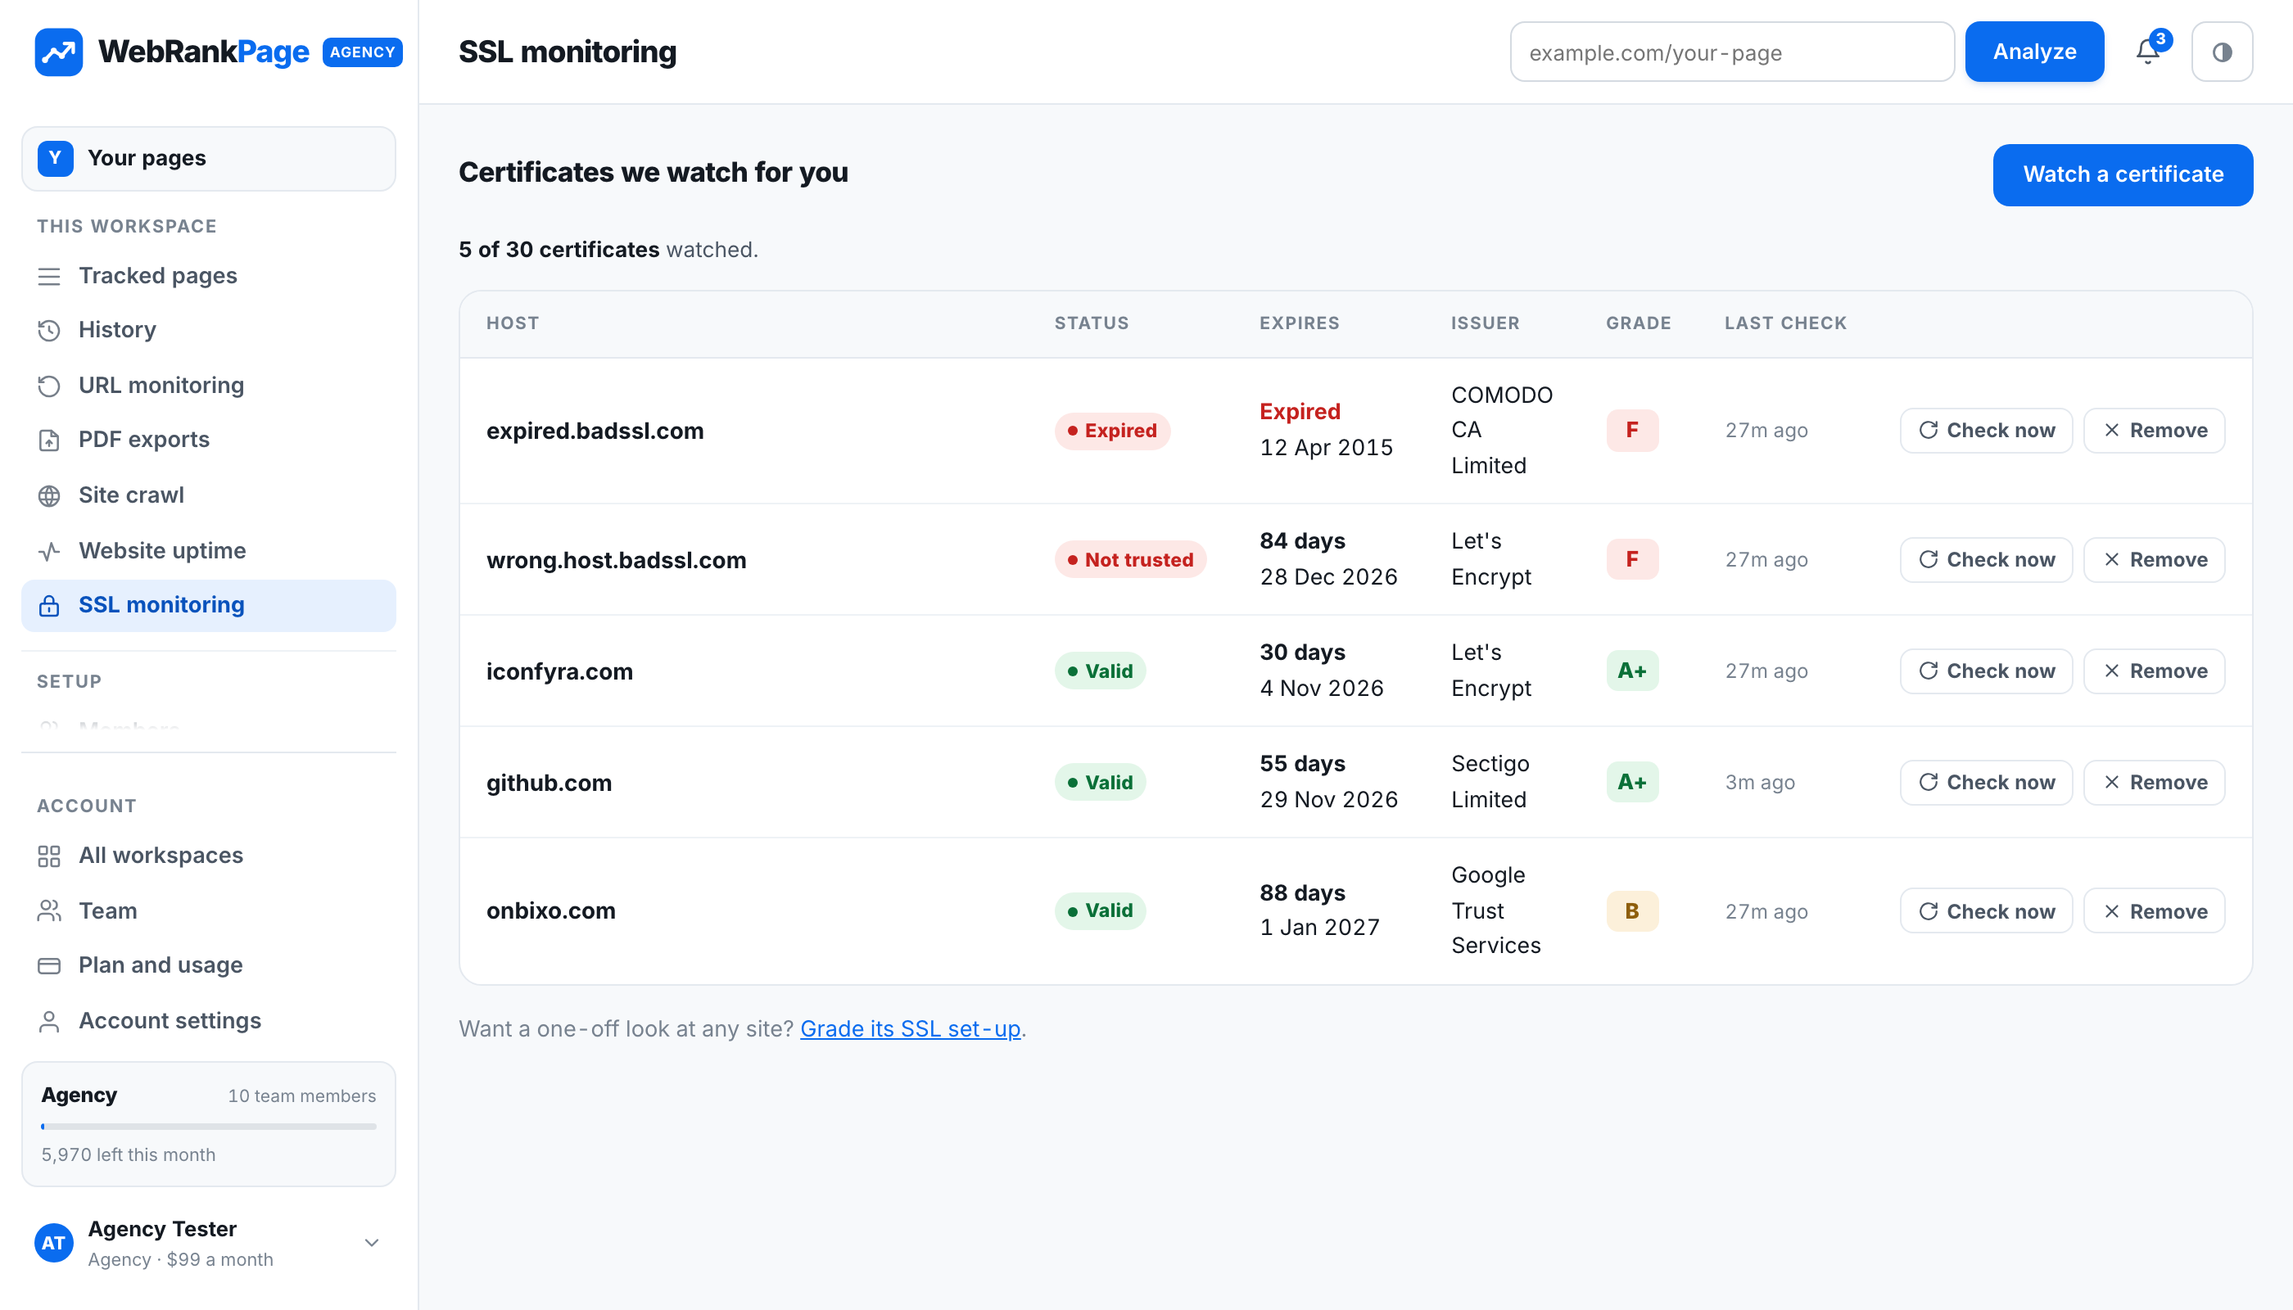Click the Site crawl globe icon
The height and width of the screenshot is (1310, 2293).
49,495
